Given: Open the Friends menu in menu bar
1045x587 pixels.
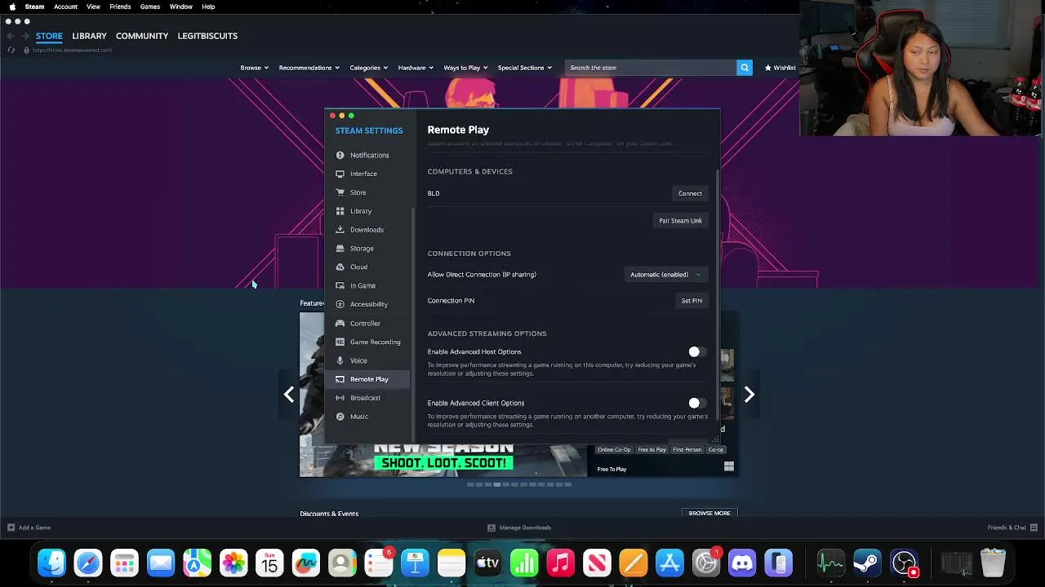Looking at the screenshot, I should click(120, 7).
